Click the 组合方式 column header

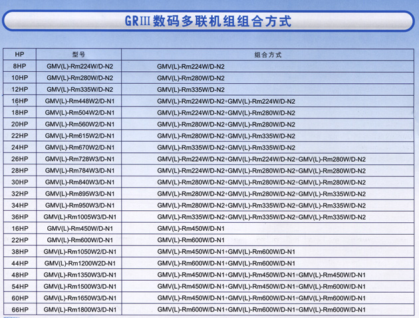(268, 55)
